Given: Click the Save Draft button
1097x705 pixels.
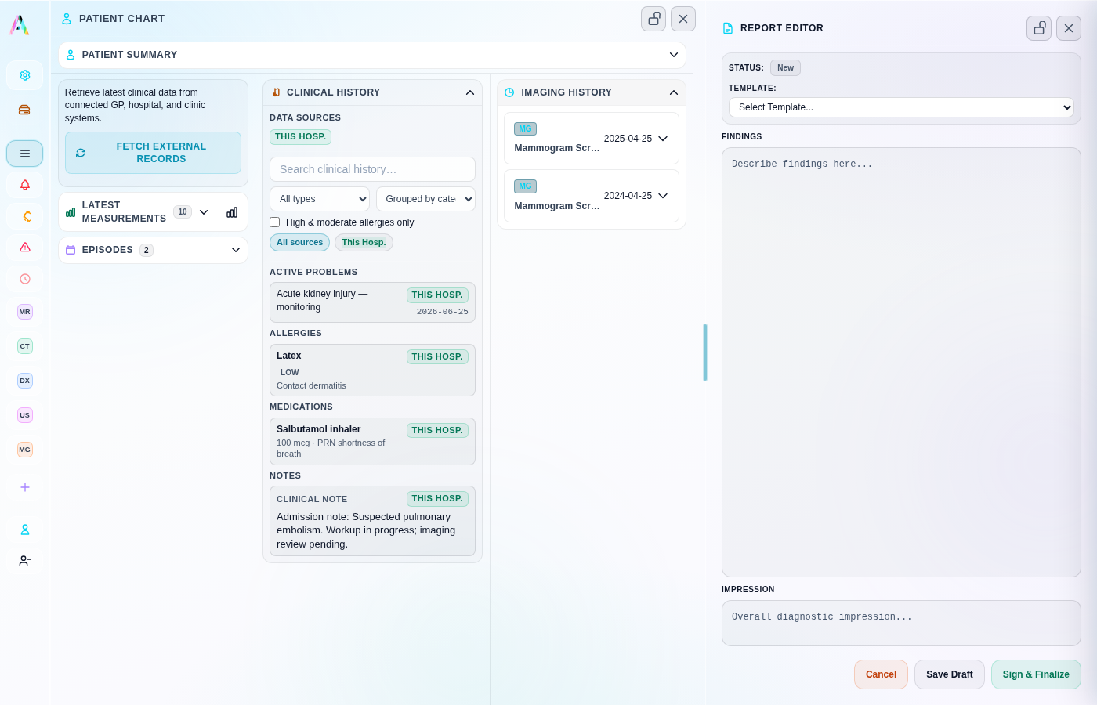Looking at the screenshot, I should point(950,674).
